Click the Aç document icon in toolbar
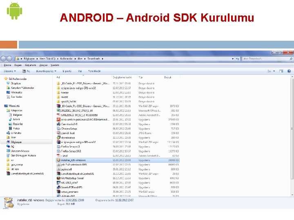The width and height of the screenshot is (294, 220). pyautogui.click(x=24, y=71)
